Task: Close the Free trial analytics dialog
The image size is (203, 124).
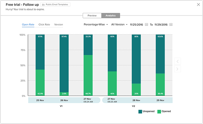Action: pyautogui.click(x=198, y=5)
